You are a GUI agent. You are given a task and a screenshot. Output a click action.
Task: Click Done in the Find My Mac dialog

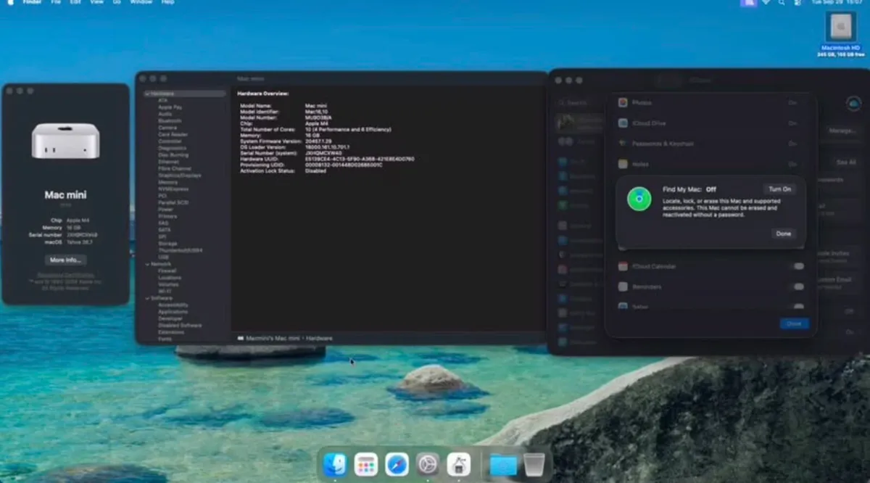click(x=784, y=234)
